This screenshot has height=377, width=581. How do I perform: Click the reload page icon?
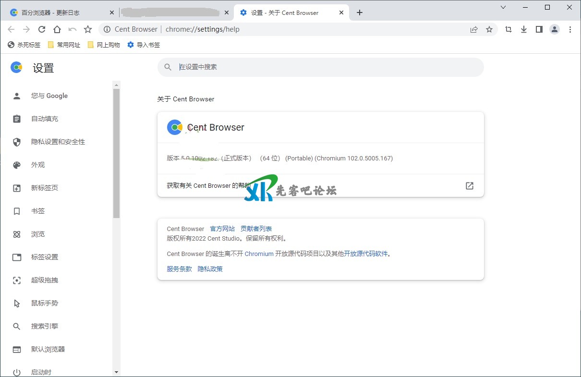pos(42,29)
